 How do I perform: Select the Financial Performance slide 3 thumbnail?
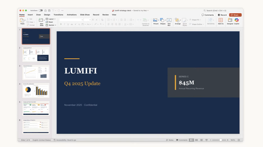[36, 72]
